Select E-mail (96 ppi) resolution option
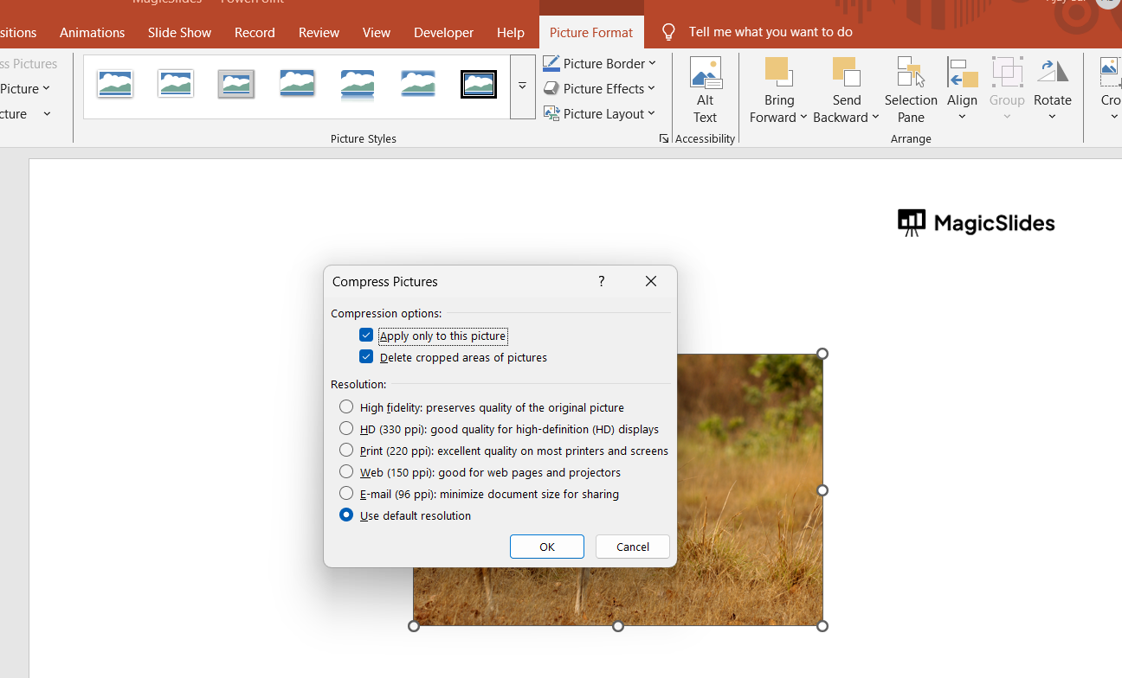Viewport: 1122px width, 678px height. [346, 494]
